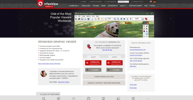Visit the Forum from the navigation bar
The image size is (193, 100).
click(x=152, y=6)
